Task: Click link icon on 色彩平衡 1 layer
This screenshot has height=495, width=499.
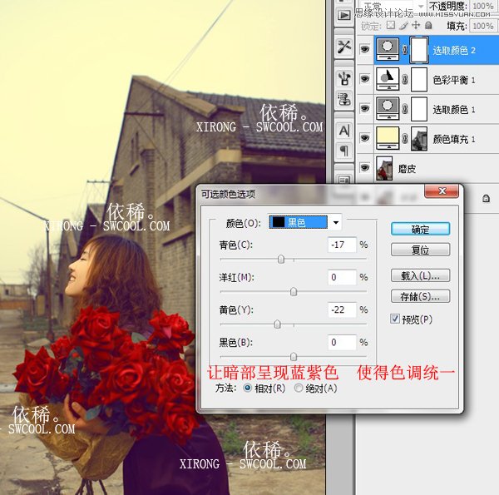Action: [x=405, y=79]
